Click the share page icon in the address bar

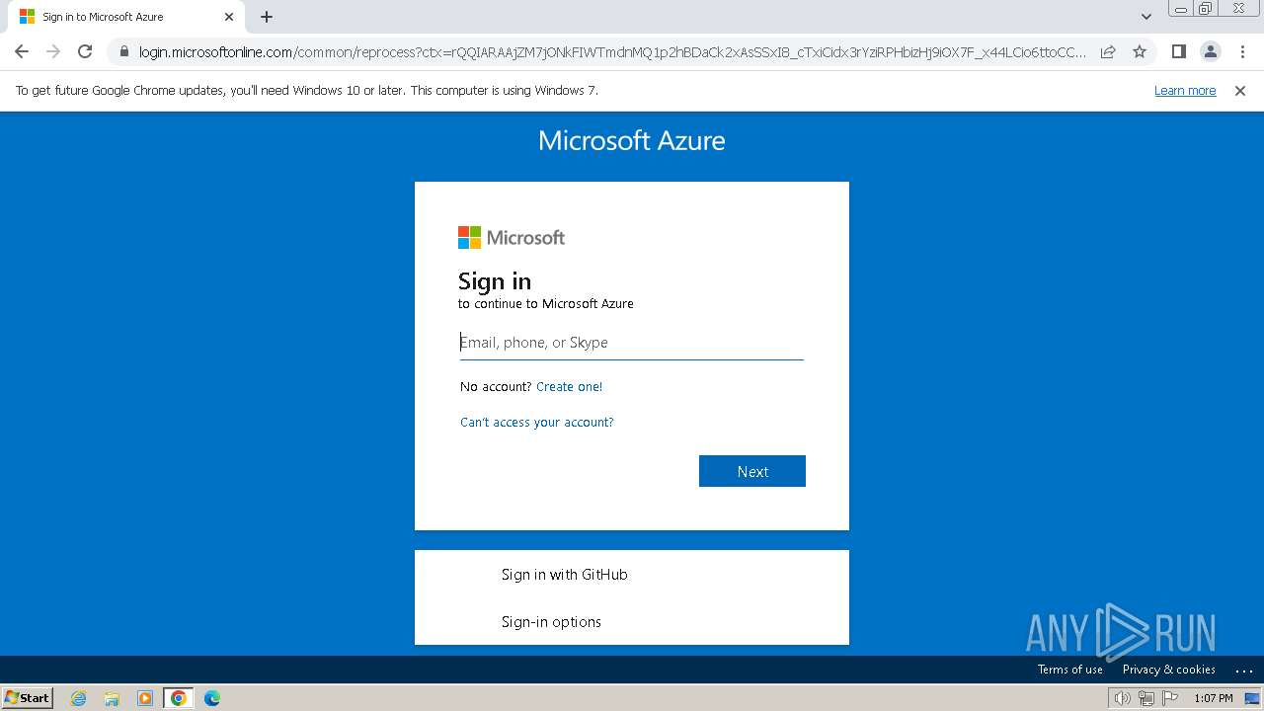[1108, 51]
